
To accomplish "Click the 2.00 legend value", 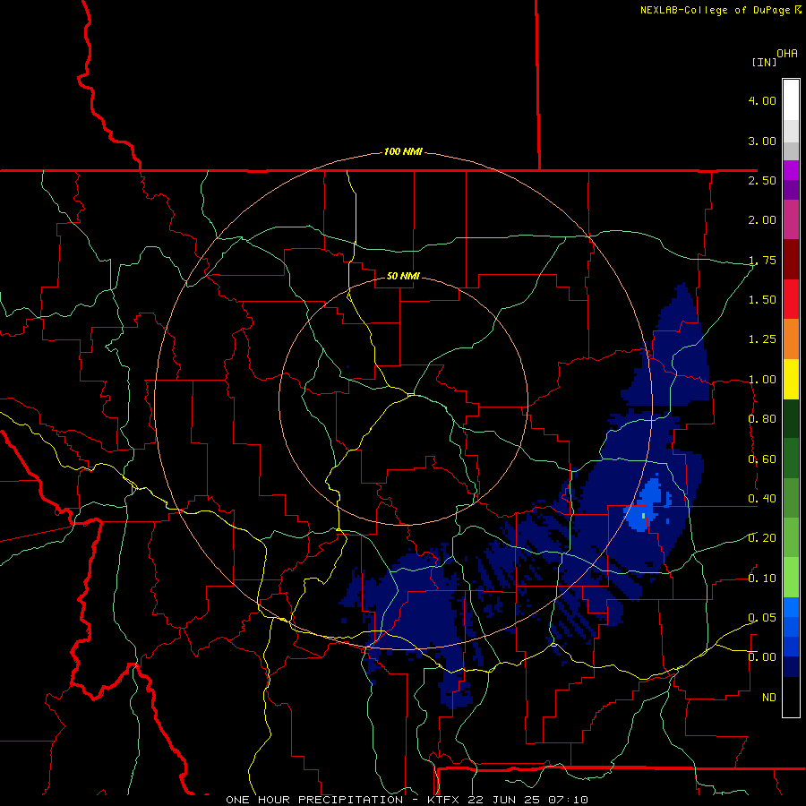I will point(762,220).
